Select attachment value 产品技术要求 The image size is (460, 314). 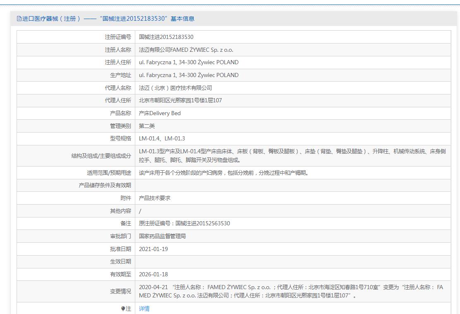(x=155, y=198)
